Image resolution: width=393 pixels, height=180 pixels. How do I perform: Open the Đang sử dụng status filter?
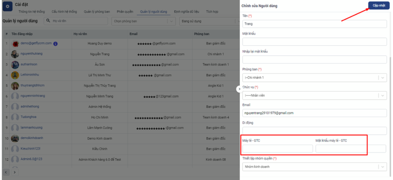coord(208,21)
